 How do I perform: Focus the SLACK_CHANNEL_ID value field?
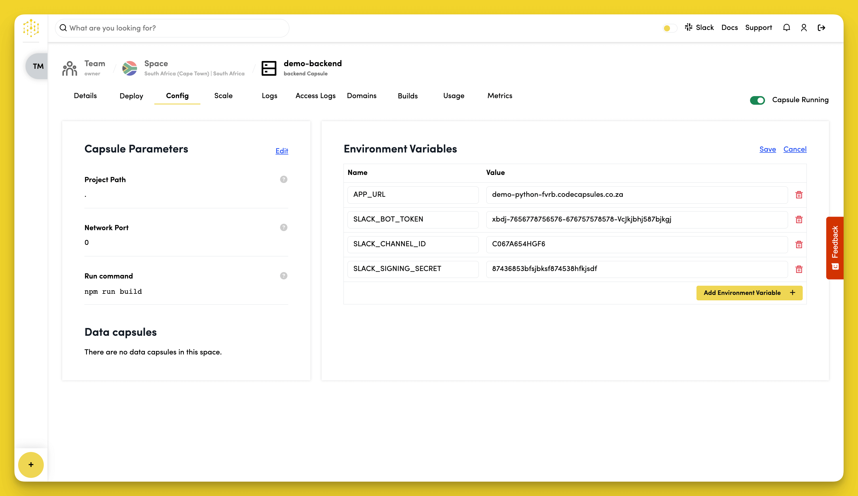click(637, 244)
